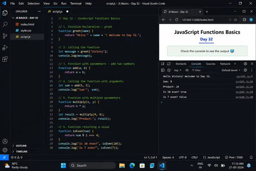Close the JS Basics - Day 32 browser tab
This screenshot has height=171, width=256.
200,12
